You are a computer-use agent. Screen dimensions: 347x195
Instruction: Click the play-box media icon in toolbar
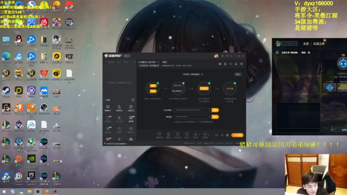point(187,134)
